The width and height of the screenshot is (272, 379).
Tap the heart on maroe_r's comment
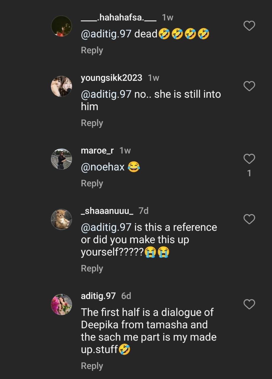click(x=249, y=159)
